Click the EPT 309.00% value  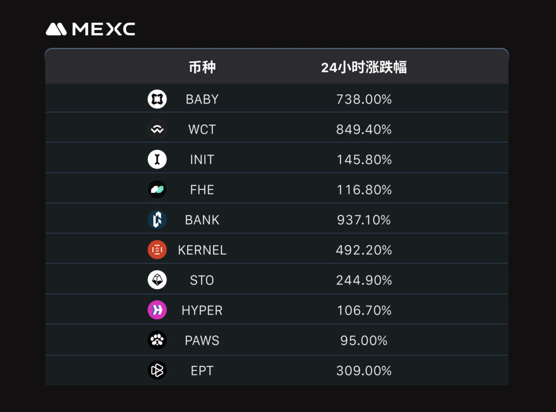tap(364, 371)
